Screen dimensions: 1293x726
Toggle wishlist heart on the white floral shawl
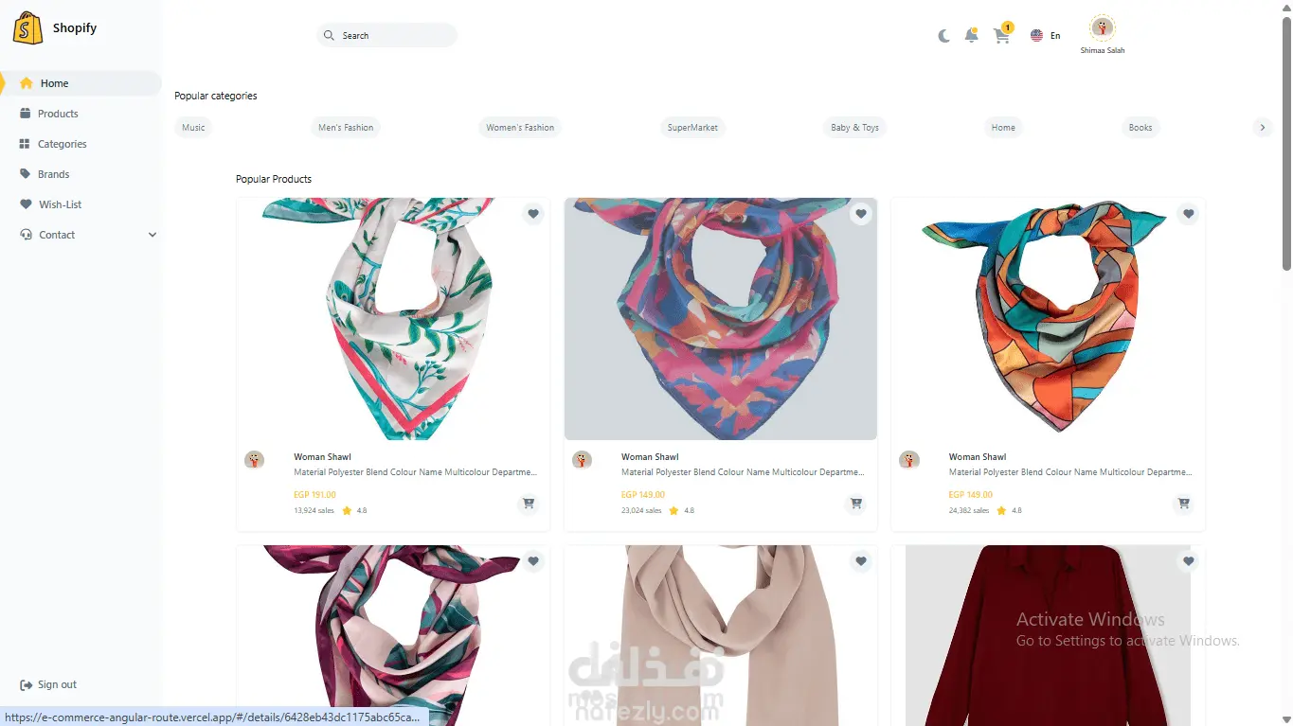[533, 214]
